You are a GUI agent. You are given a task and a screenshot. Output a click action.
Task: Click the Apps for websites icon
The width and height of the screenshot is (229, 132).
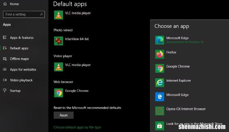[x=5, y=69]
